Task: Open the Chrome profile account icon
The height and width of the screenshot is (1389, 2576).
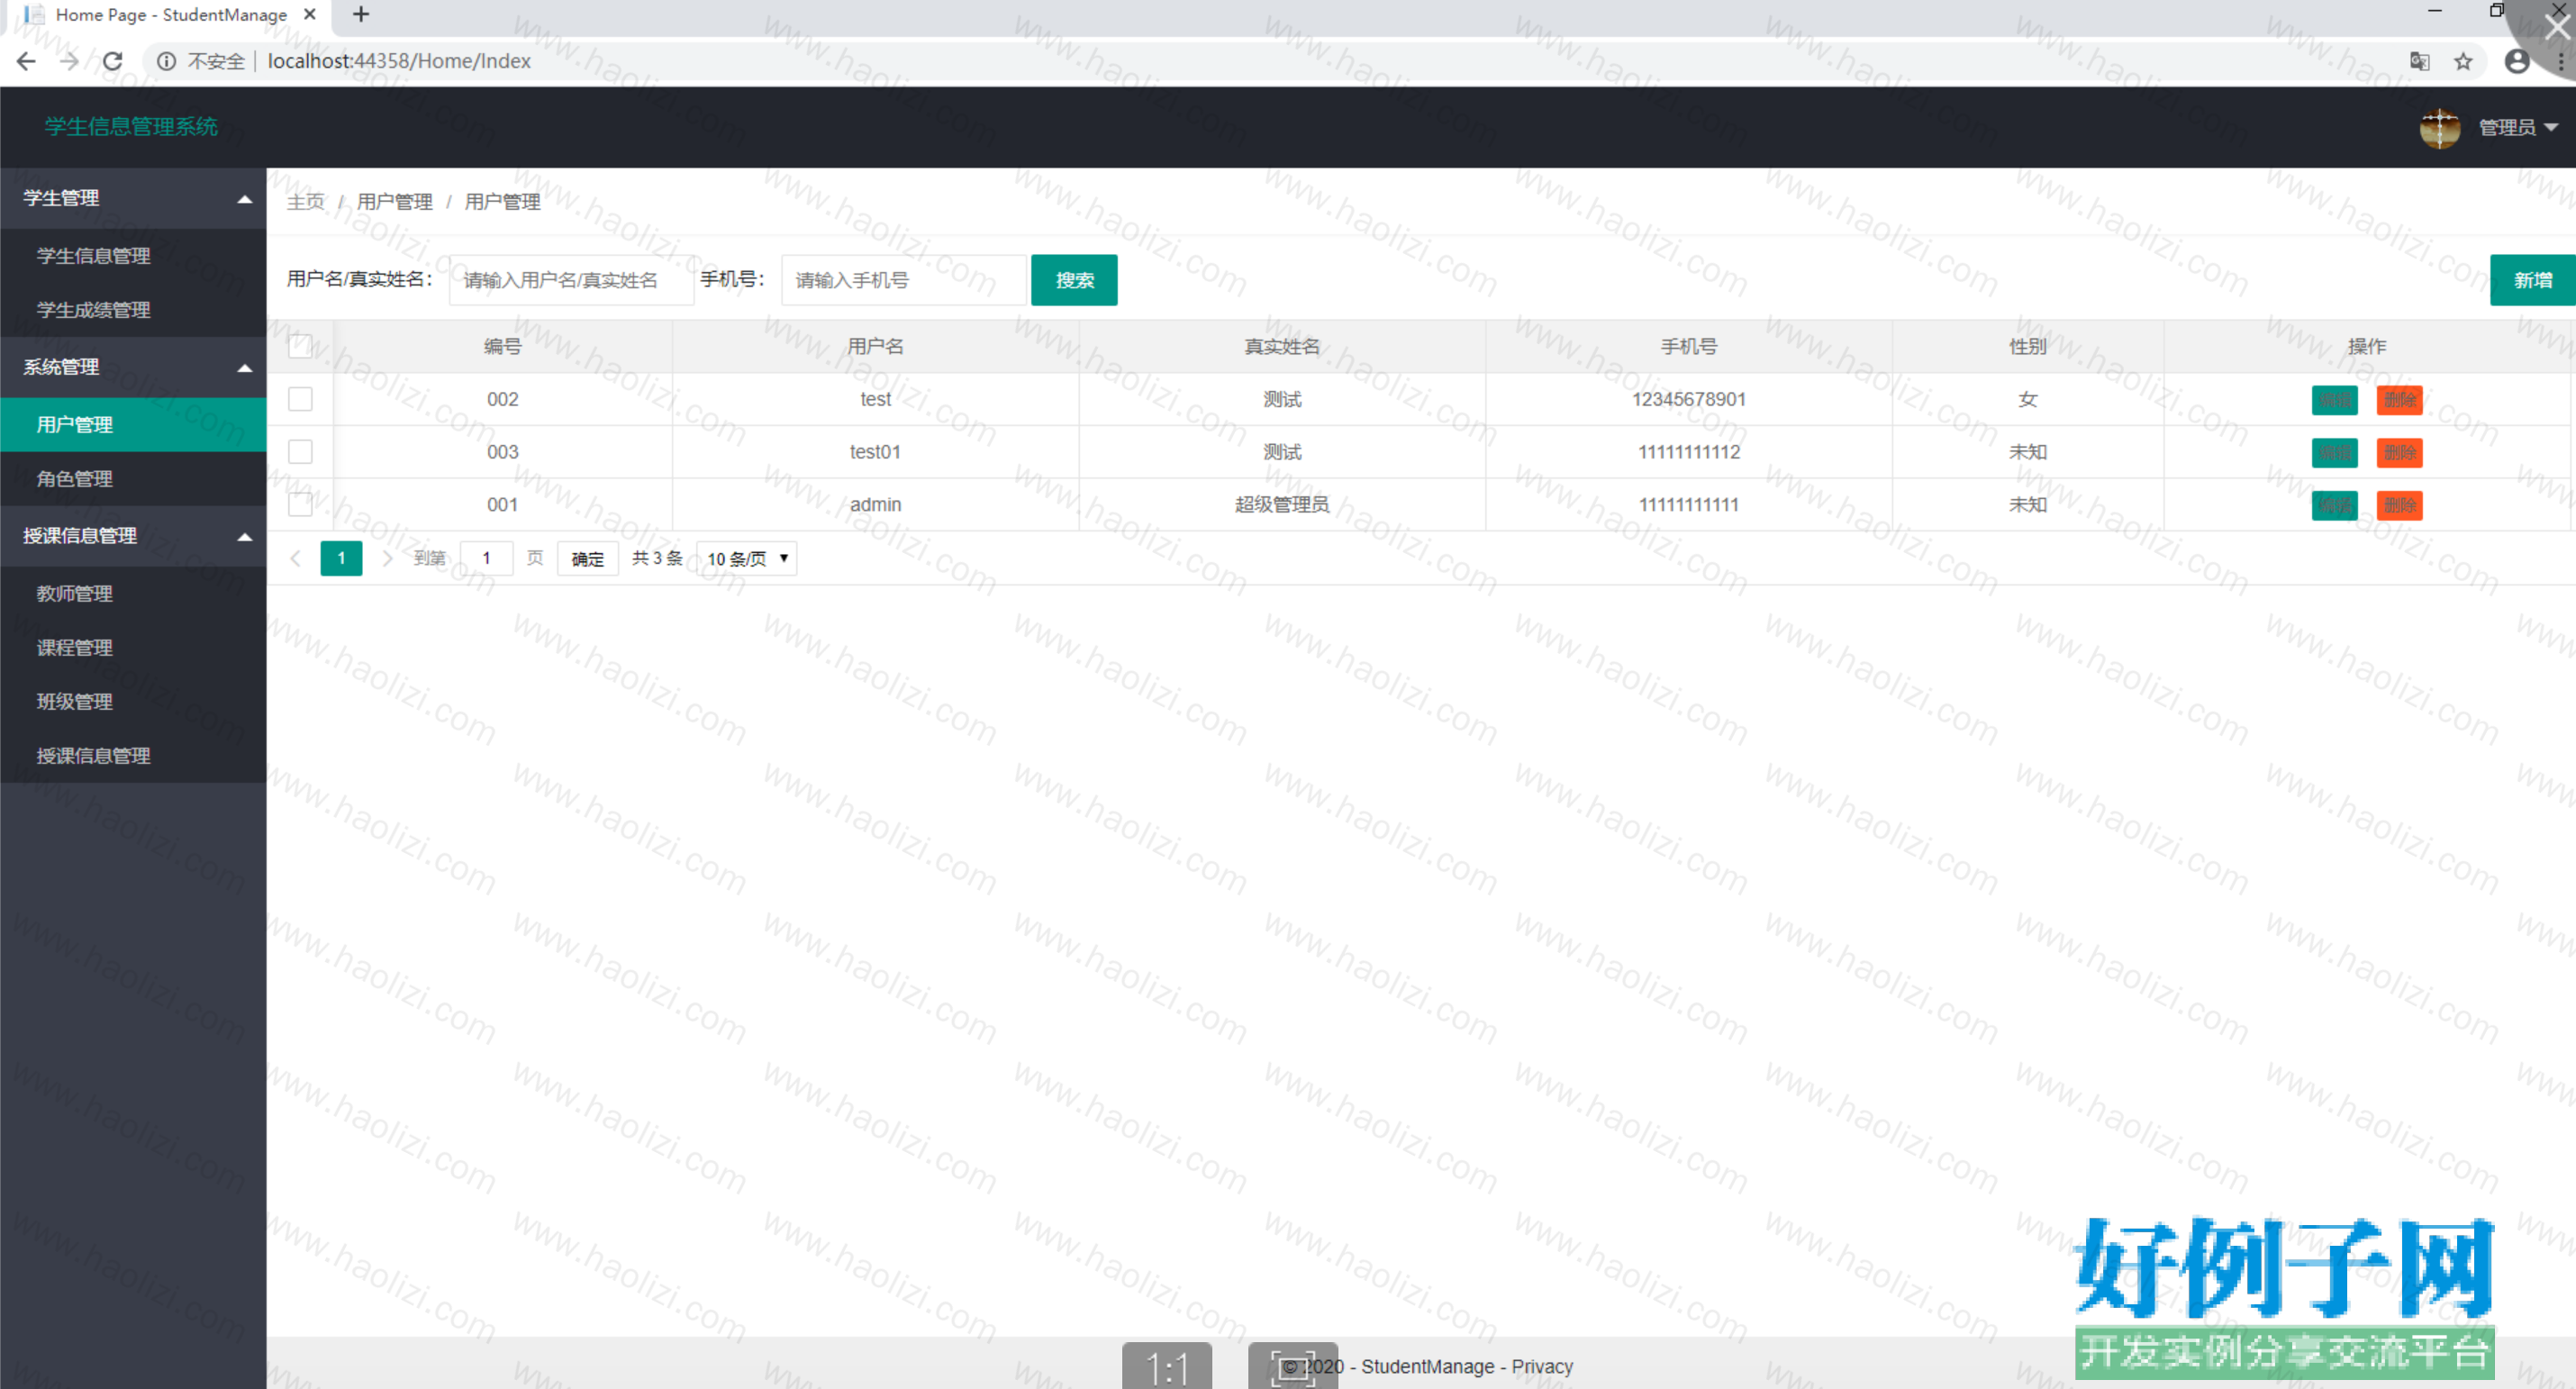Action: point(2517,61)
